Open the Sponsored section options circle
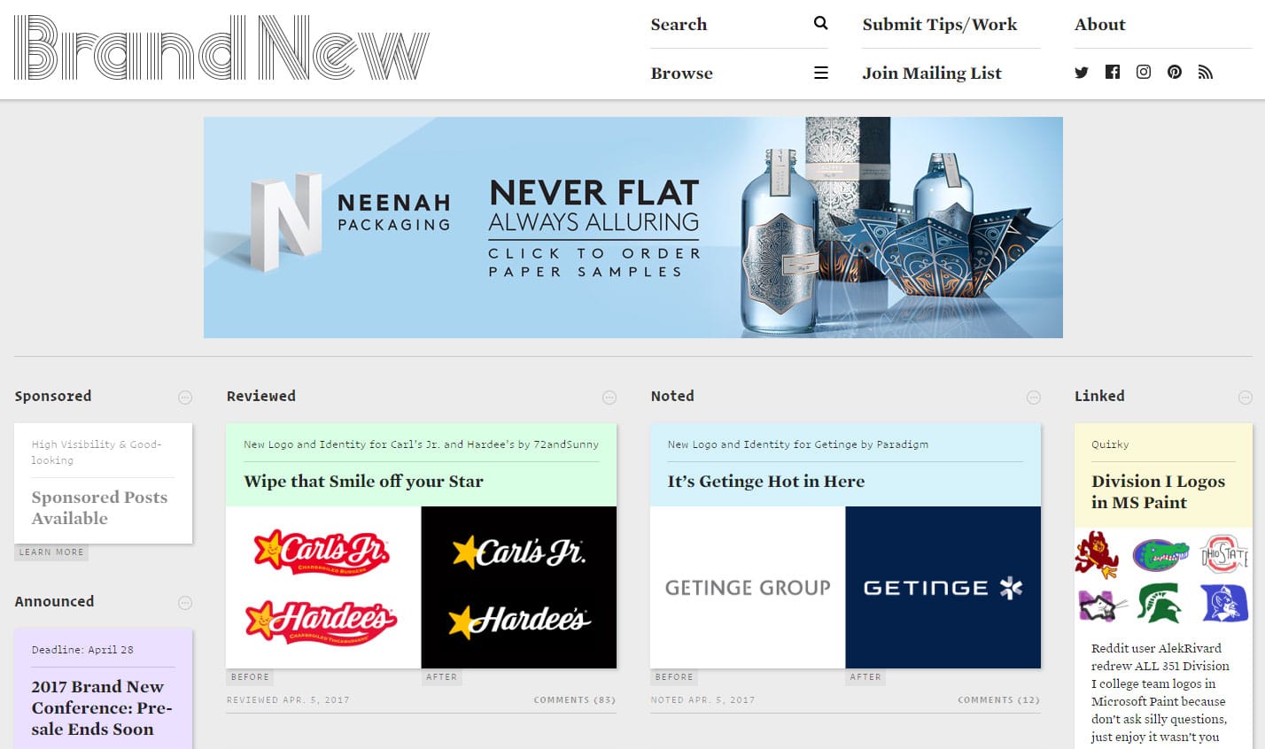This screenshot has width=1265, height=749. (x=185, y=398)
